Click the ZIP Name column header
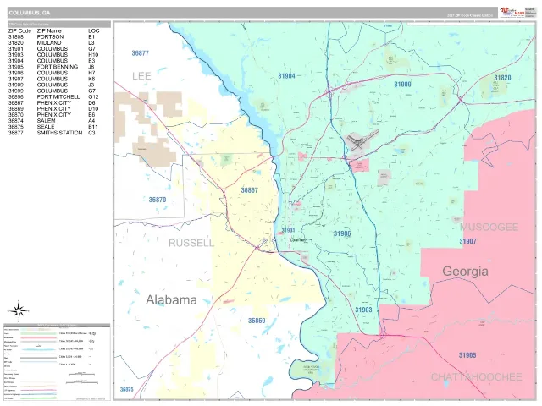The width and height of the screenshot is (542, 406). tap(49, 30)
